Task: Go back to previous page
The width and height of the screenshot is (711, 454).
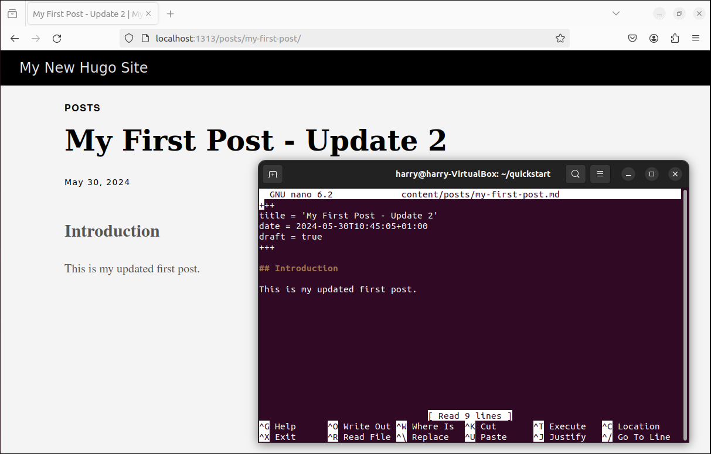Action: coord(15,38)
